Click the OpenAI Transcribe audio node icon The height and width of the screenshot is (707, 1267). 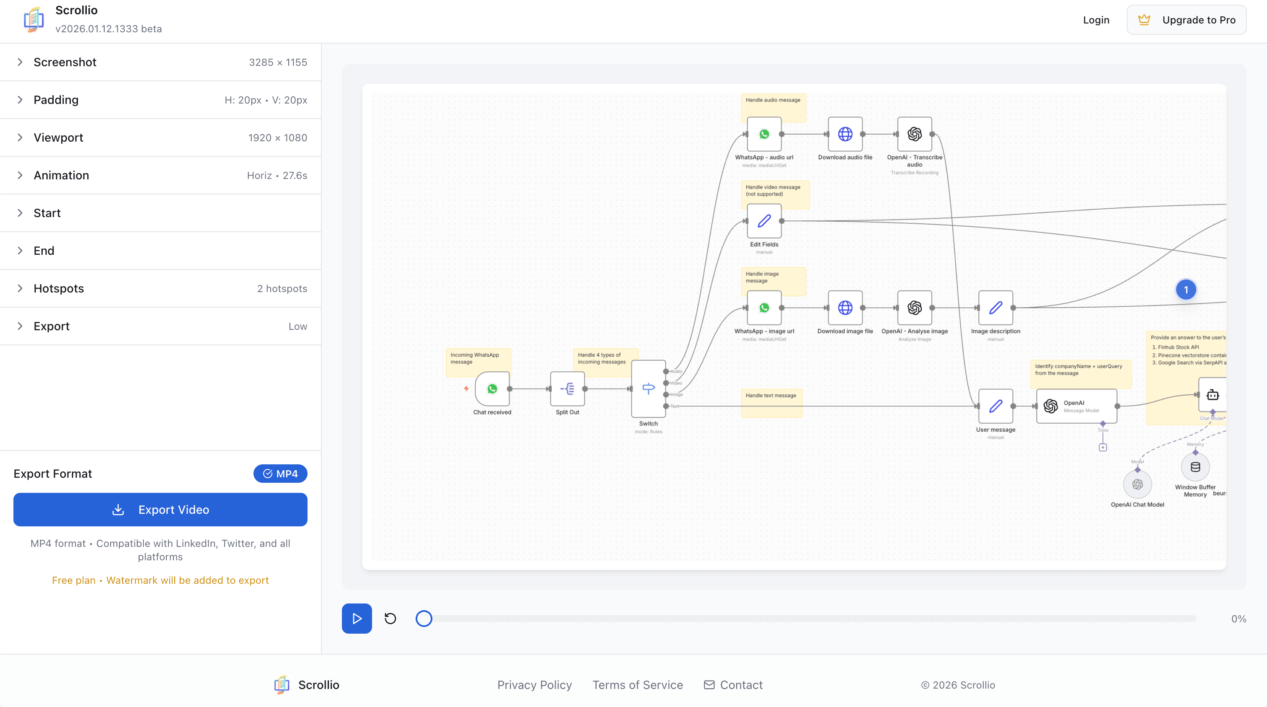point(914,134)
